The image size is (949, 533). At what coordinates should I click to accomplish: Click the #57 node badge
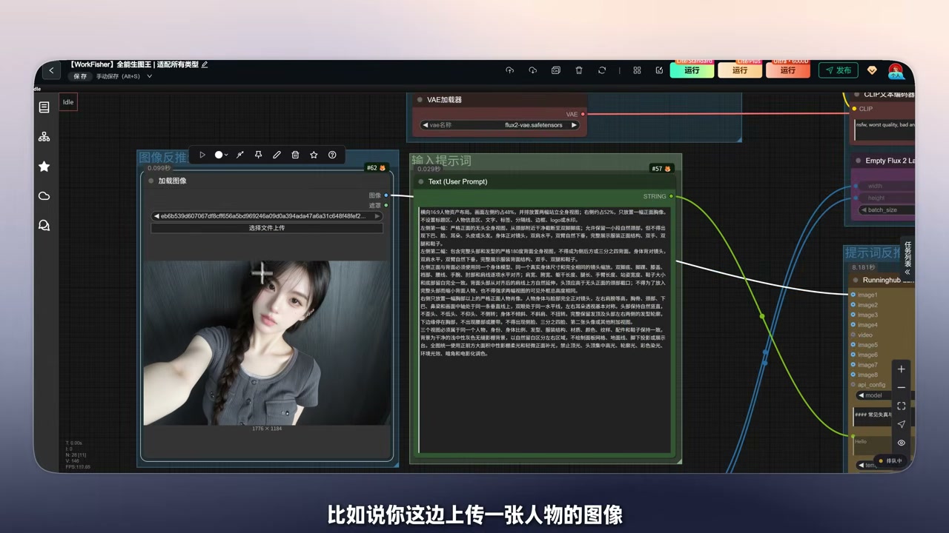click(x=661, y=169)
